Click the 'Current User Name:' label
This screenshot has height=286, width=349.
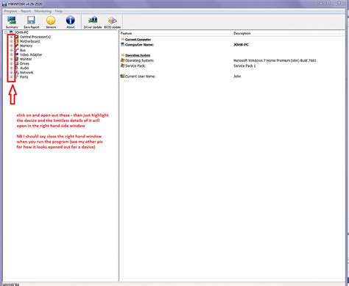tap(141, 76)
